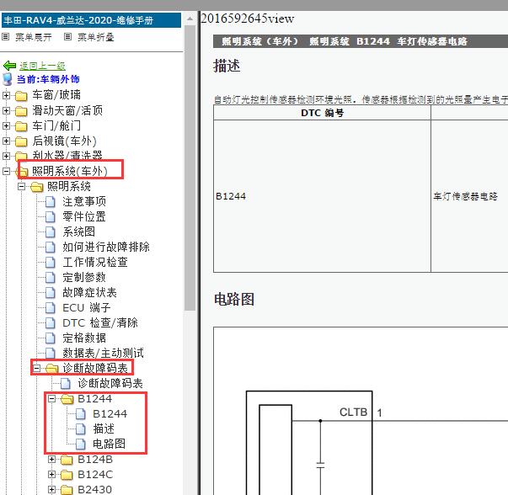Click the 车门/舱门 folder icon
Screen dimensions: 508x495
(21, 126)
